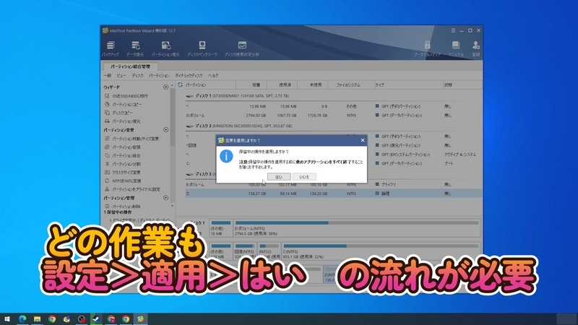The height and width of the screenshot is (325, 578).
Task: Open the バックアップ toolbar tool
Action: tap(111, 48)
